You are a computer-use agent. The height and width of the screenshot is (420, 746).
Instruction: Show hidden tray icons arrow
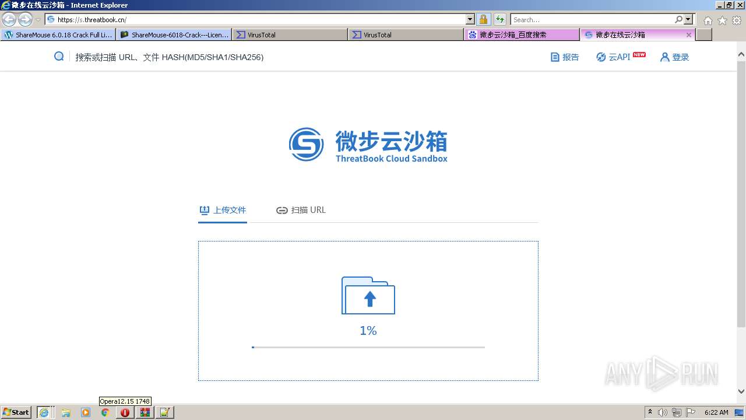pos(650,412)
